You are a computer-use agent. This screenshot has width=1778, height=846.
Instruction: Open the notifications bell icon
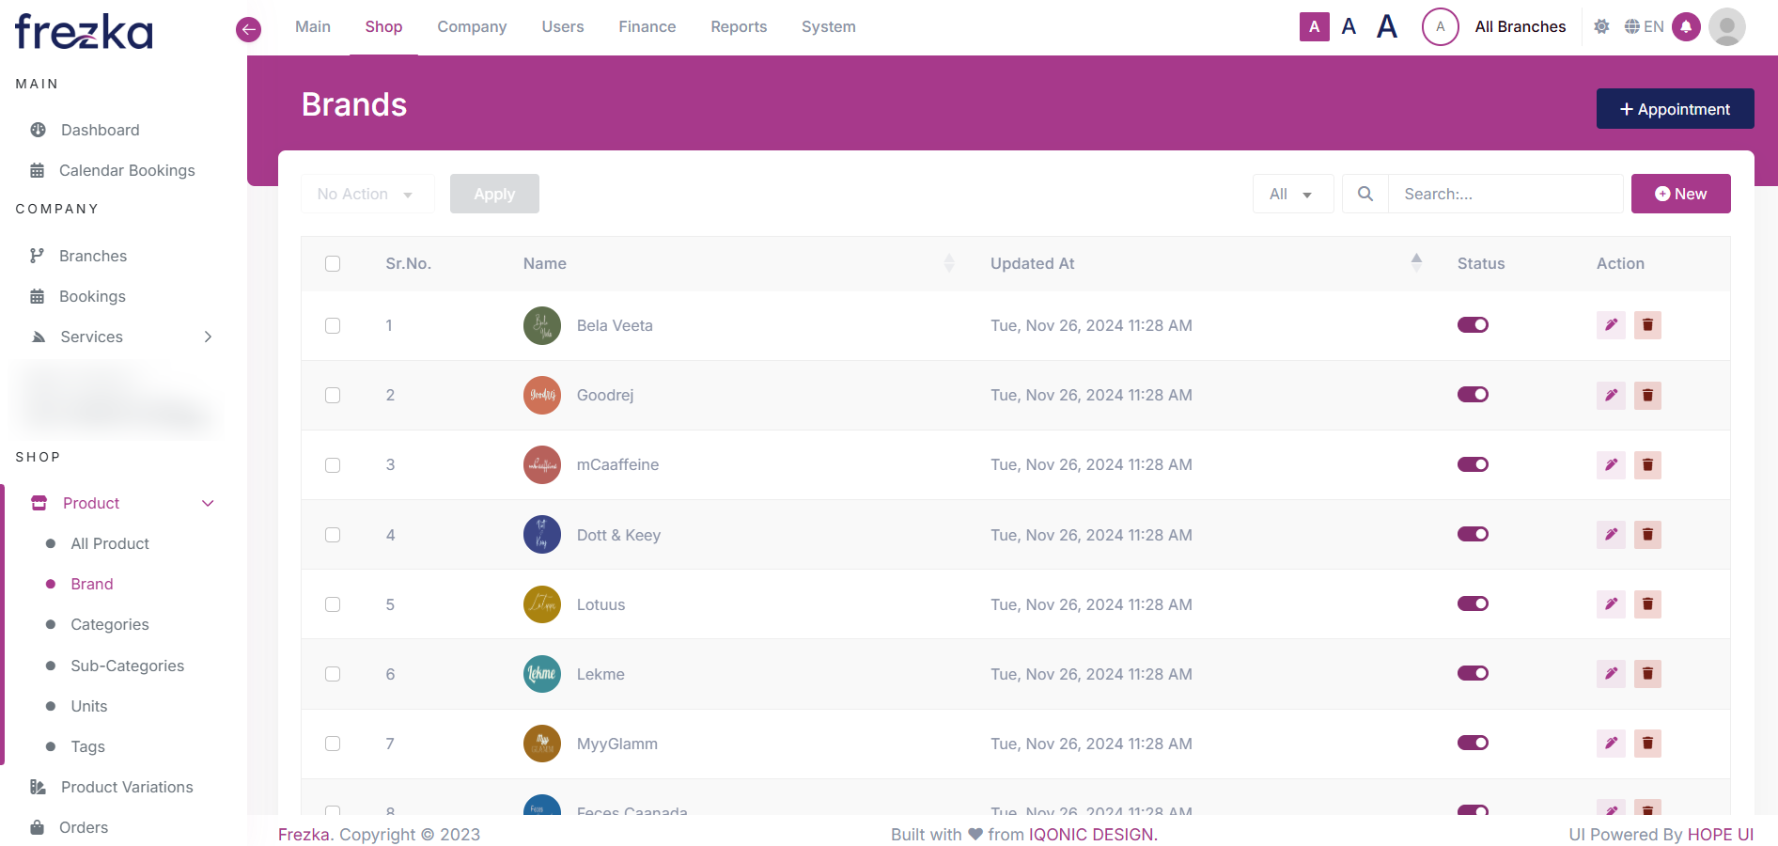tap(1686, 27)
